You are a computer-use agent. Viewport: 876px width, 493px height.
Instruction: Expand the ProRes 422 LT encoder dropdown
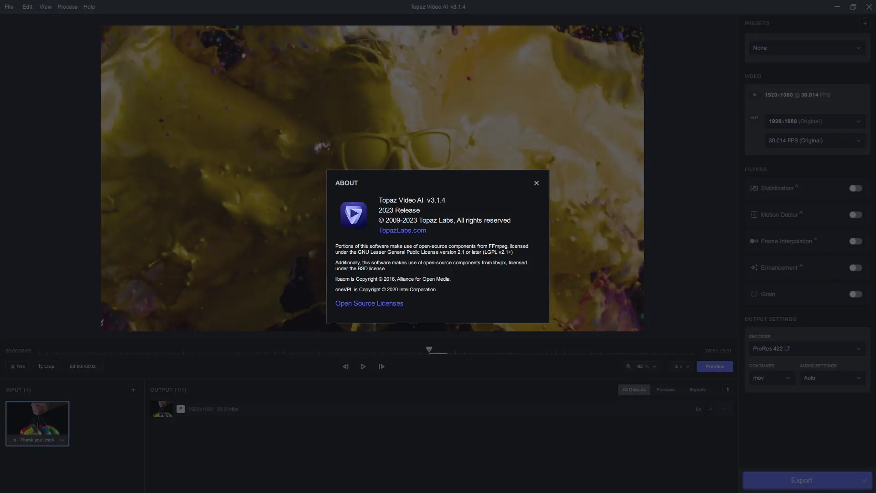[x=806, y=349]
